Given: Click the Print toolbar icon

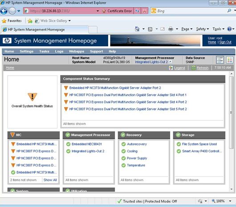Looking at the screenshot, I should (171, 29).
